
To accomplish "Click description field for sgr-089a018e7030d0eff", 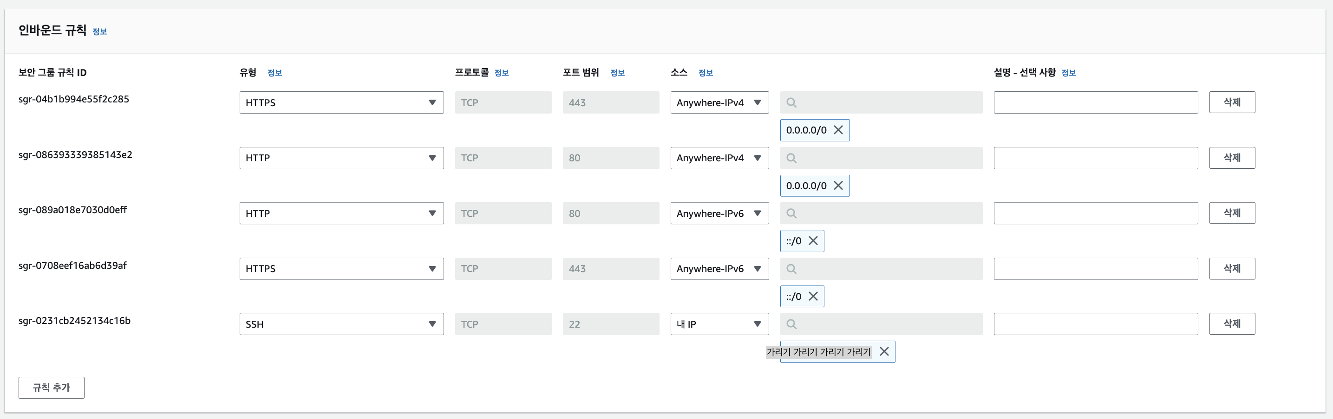I will (x=1096, y=213).
